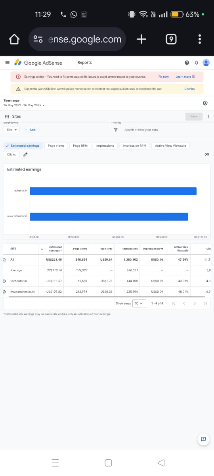Click the 48.01% Active View cell
Viewport: 214px width, 476px height.
(x=183, y=292)
